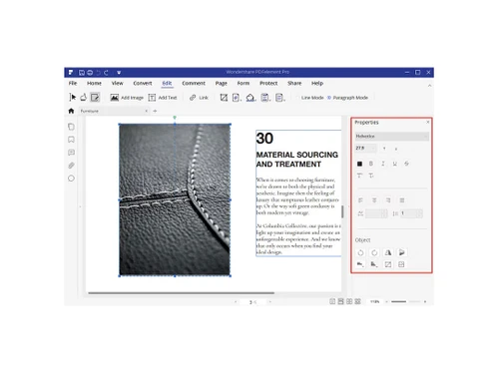Image resolution: width=499 pixels, height=374 pixels.
Task: Show Comments panel in sidebar
Action: (x=71, y=153)
